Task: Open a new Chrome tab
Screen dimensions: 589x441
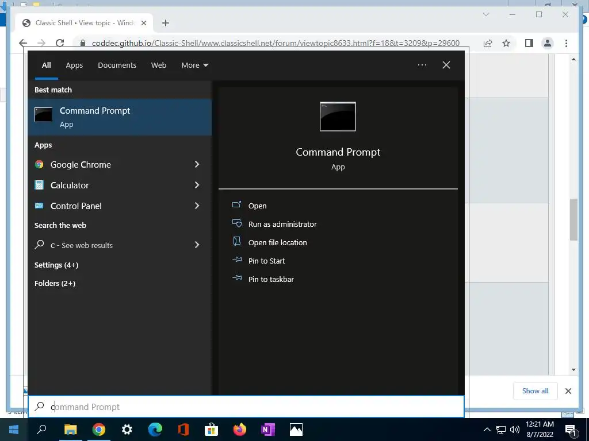Action: 165,23
